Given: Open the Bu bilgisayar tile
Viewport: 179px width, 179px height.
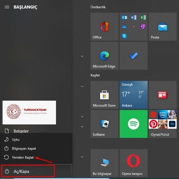Looking at the screenshot, I should [x=104, y=163].
